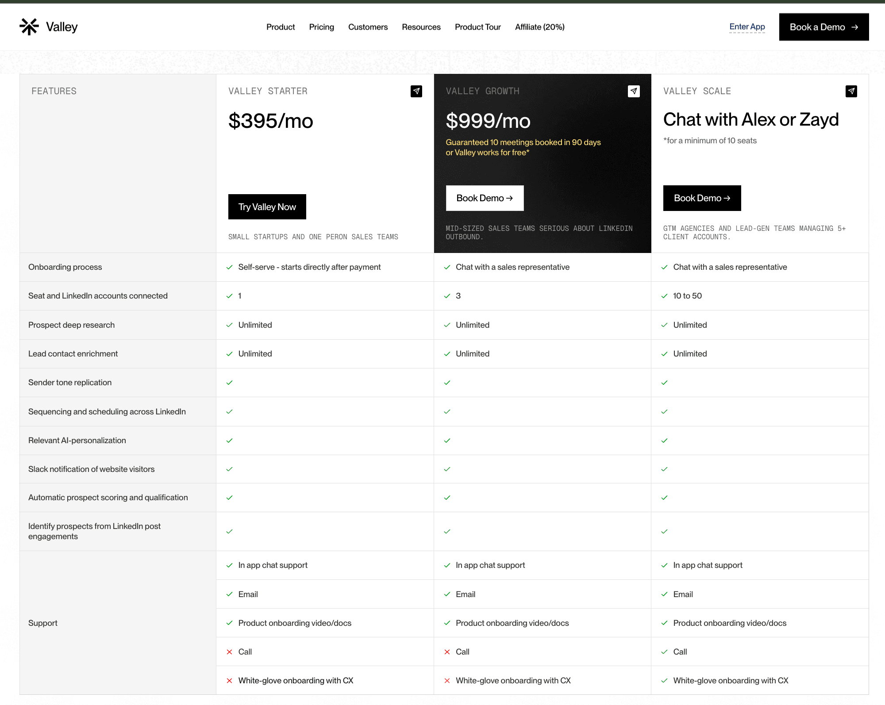Click 'Guaranteed 10 meetings booked in 90 days' text
Screen dimensions: 885x705
pos(523,142)
